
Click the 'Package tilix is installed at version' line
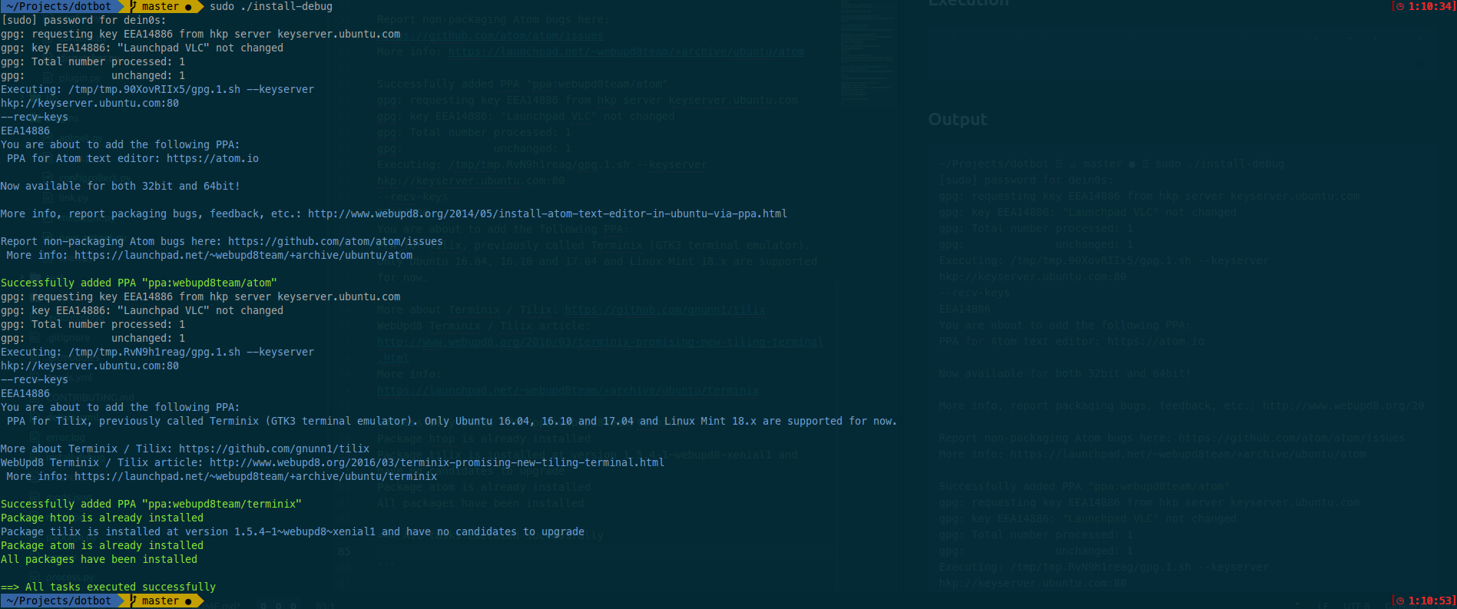(293, 531)
